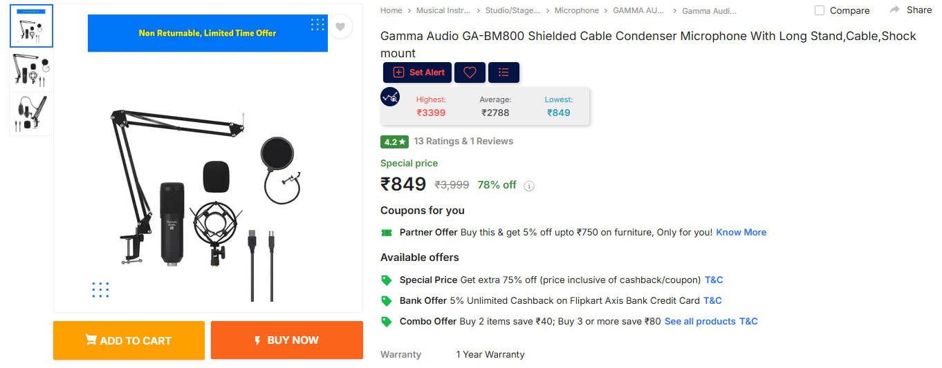942x368 pixels.
Task: Open Musical Instruments breadcrumb link
Action: pyautogui.click(x=443, y=10)
